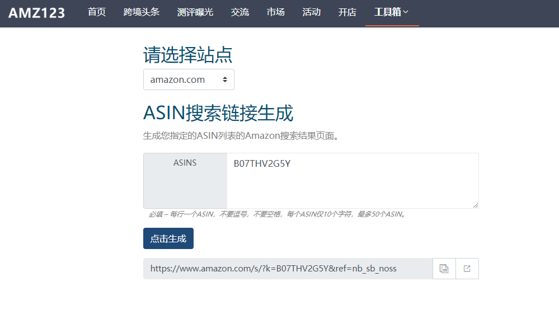
Task: Open the 首页 nav item
Action: point(97,12)
